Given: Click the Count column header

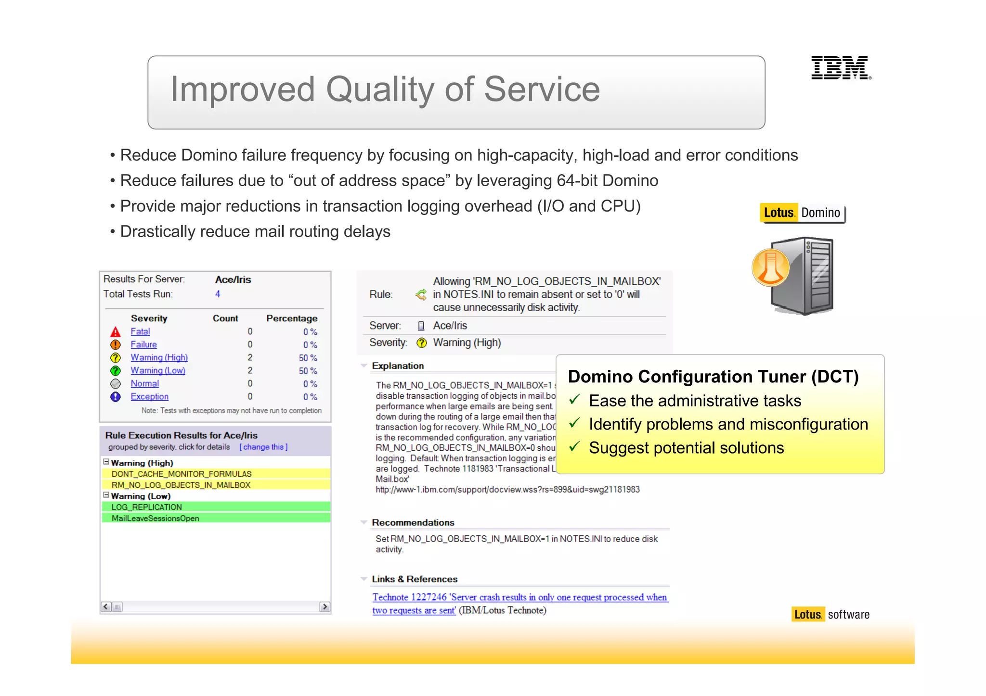Looking at the screenshot, I should click(x=225, y=318).
